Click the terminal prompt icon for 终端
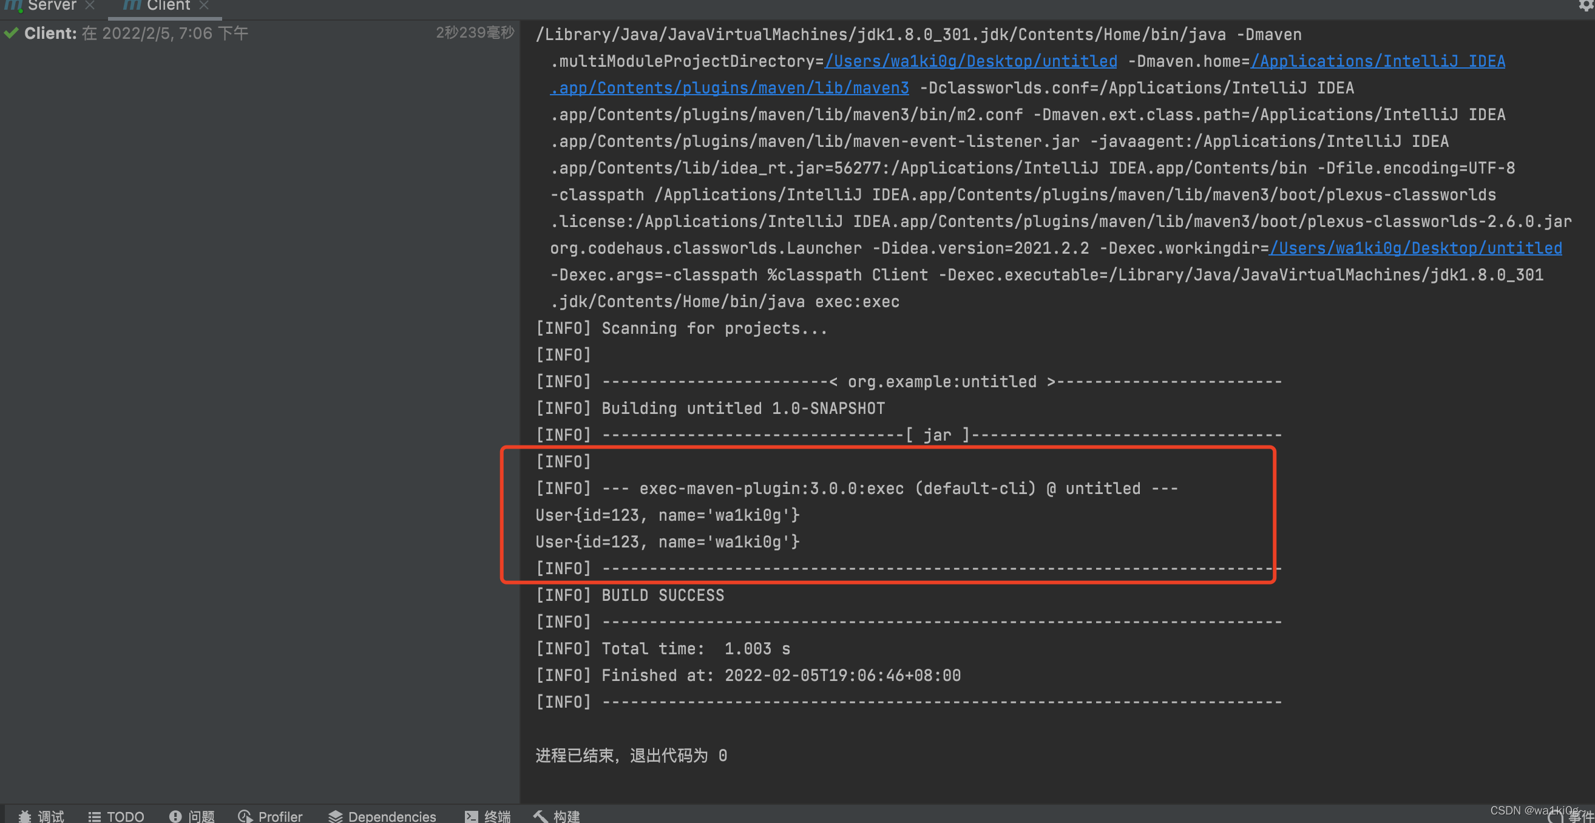This screenshot has width=1595, height=823. [x=471, y=816]
